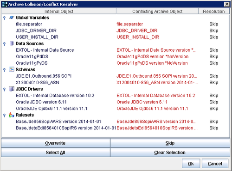Image resolution: width=232 pixels, height=171 pixels.
Task: Click Skip resolution for JDE.E1.Outbound.856 SOPI row
Action: [x=214, y=76]
